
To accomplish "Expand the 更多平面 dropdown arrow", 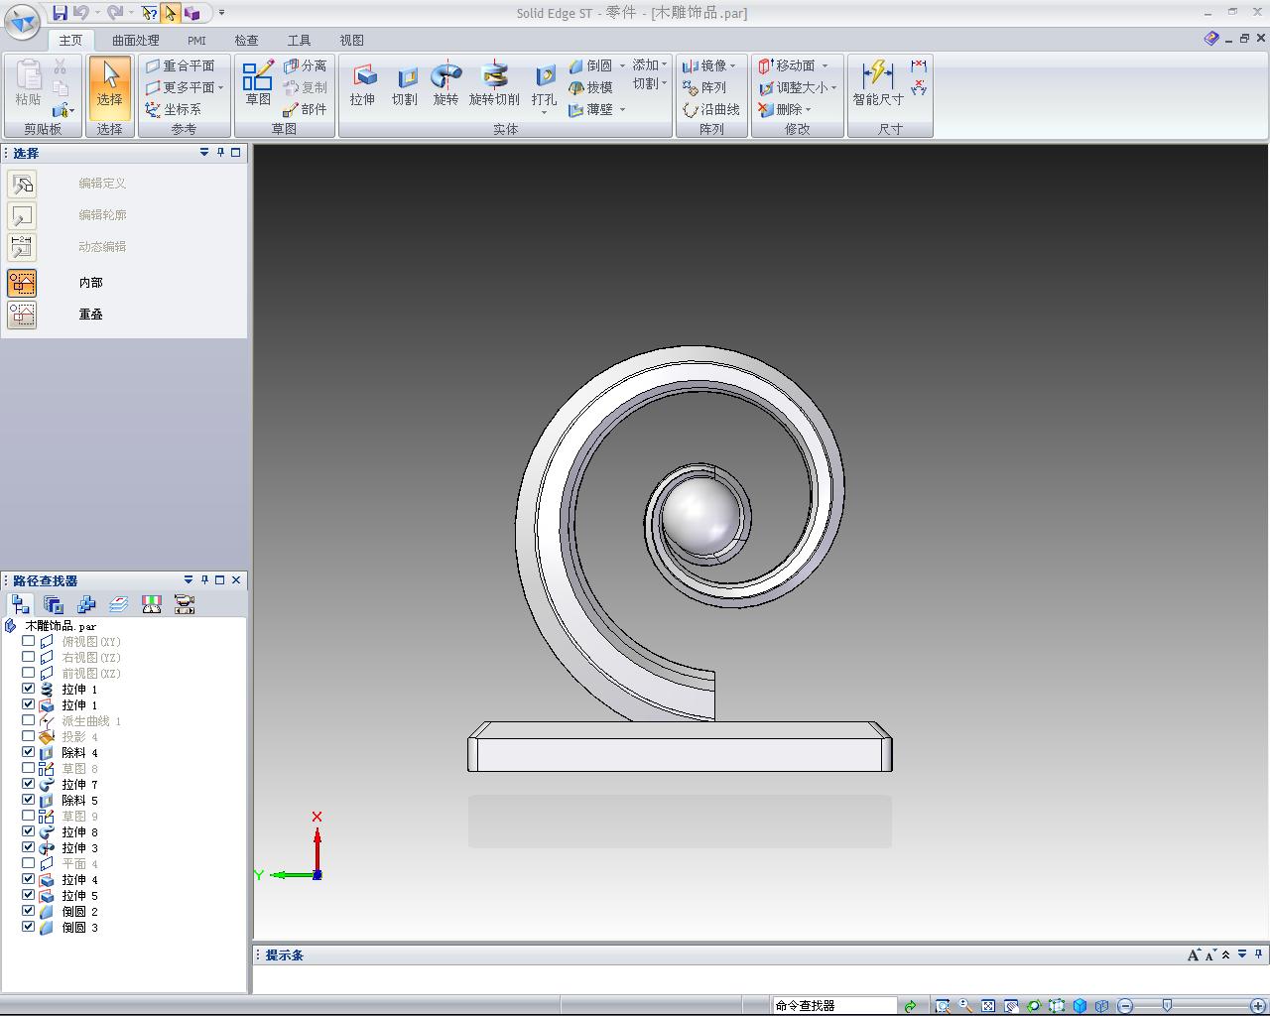I will 220,87.
